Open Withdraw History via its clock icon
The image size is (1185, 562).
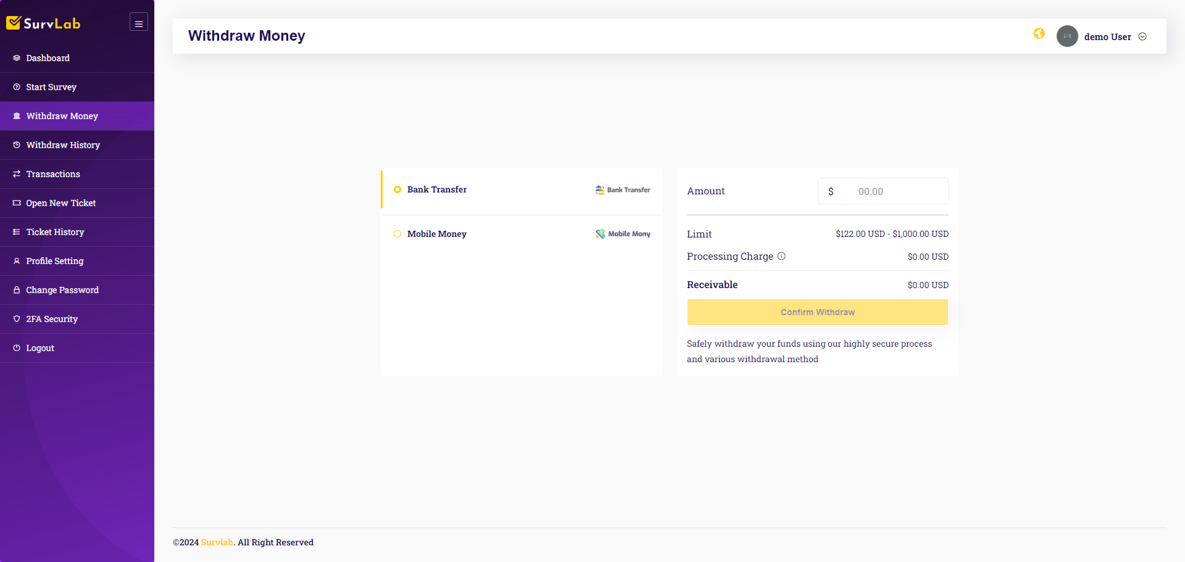[17, 145]
